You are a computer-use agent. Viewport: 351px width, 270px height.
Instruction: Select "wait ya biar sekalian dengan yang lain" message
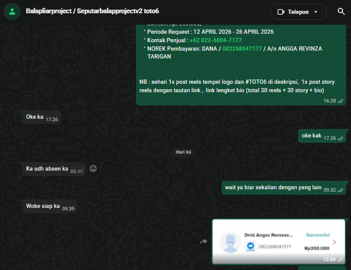(284, 188)
